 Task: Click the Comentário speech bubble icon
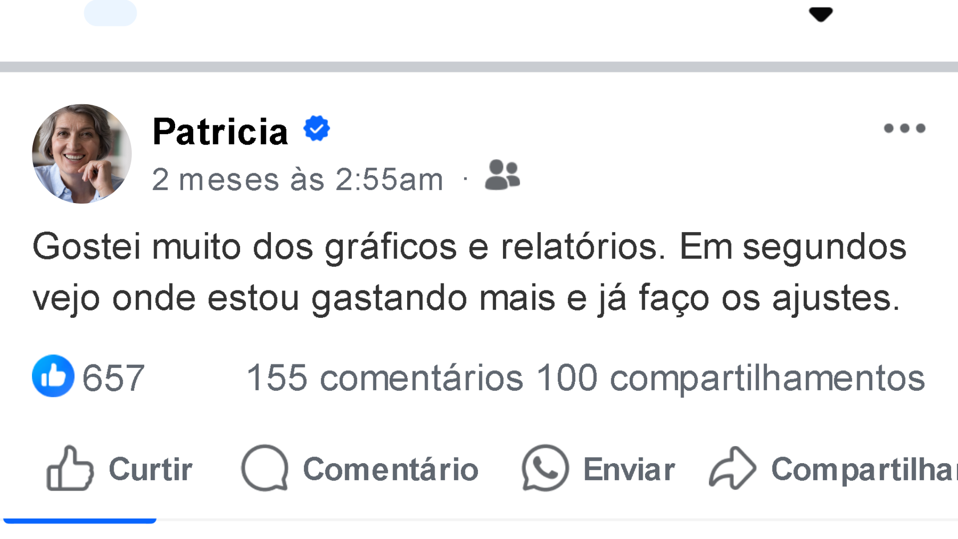point(264,468)
